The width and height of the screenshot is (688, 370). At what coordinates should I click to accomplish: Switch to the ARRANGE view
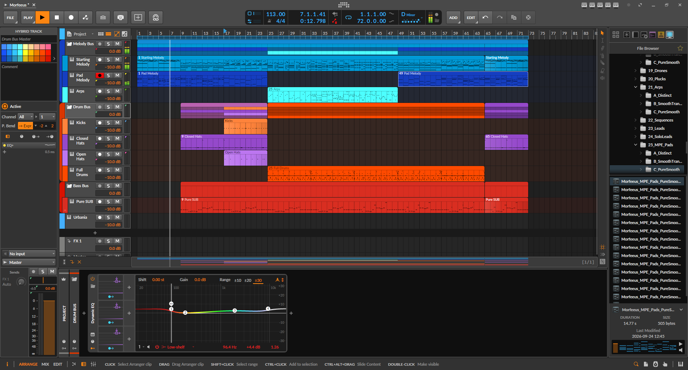28,364
